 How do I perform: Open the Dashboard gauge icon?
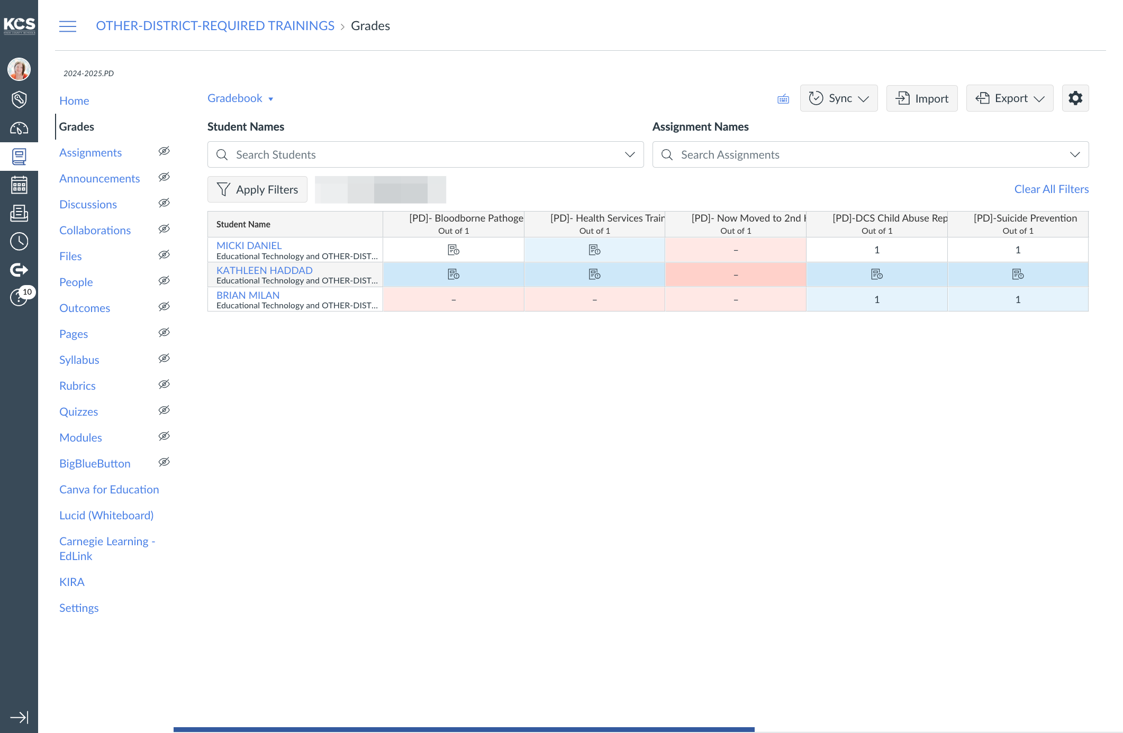pos(19,128)
